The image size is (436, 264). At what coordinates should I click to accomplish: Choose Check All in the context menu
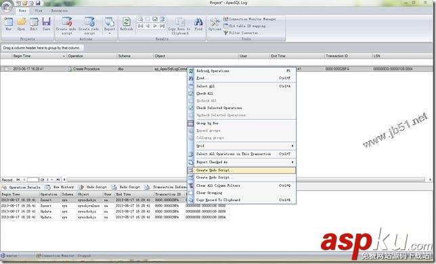(x=242, y=93)
